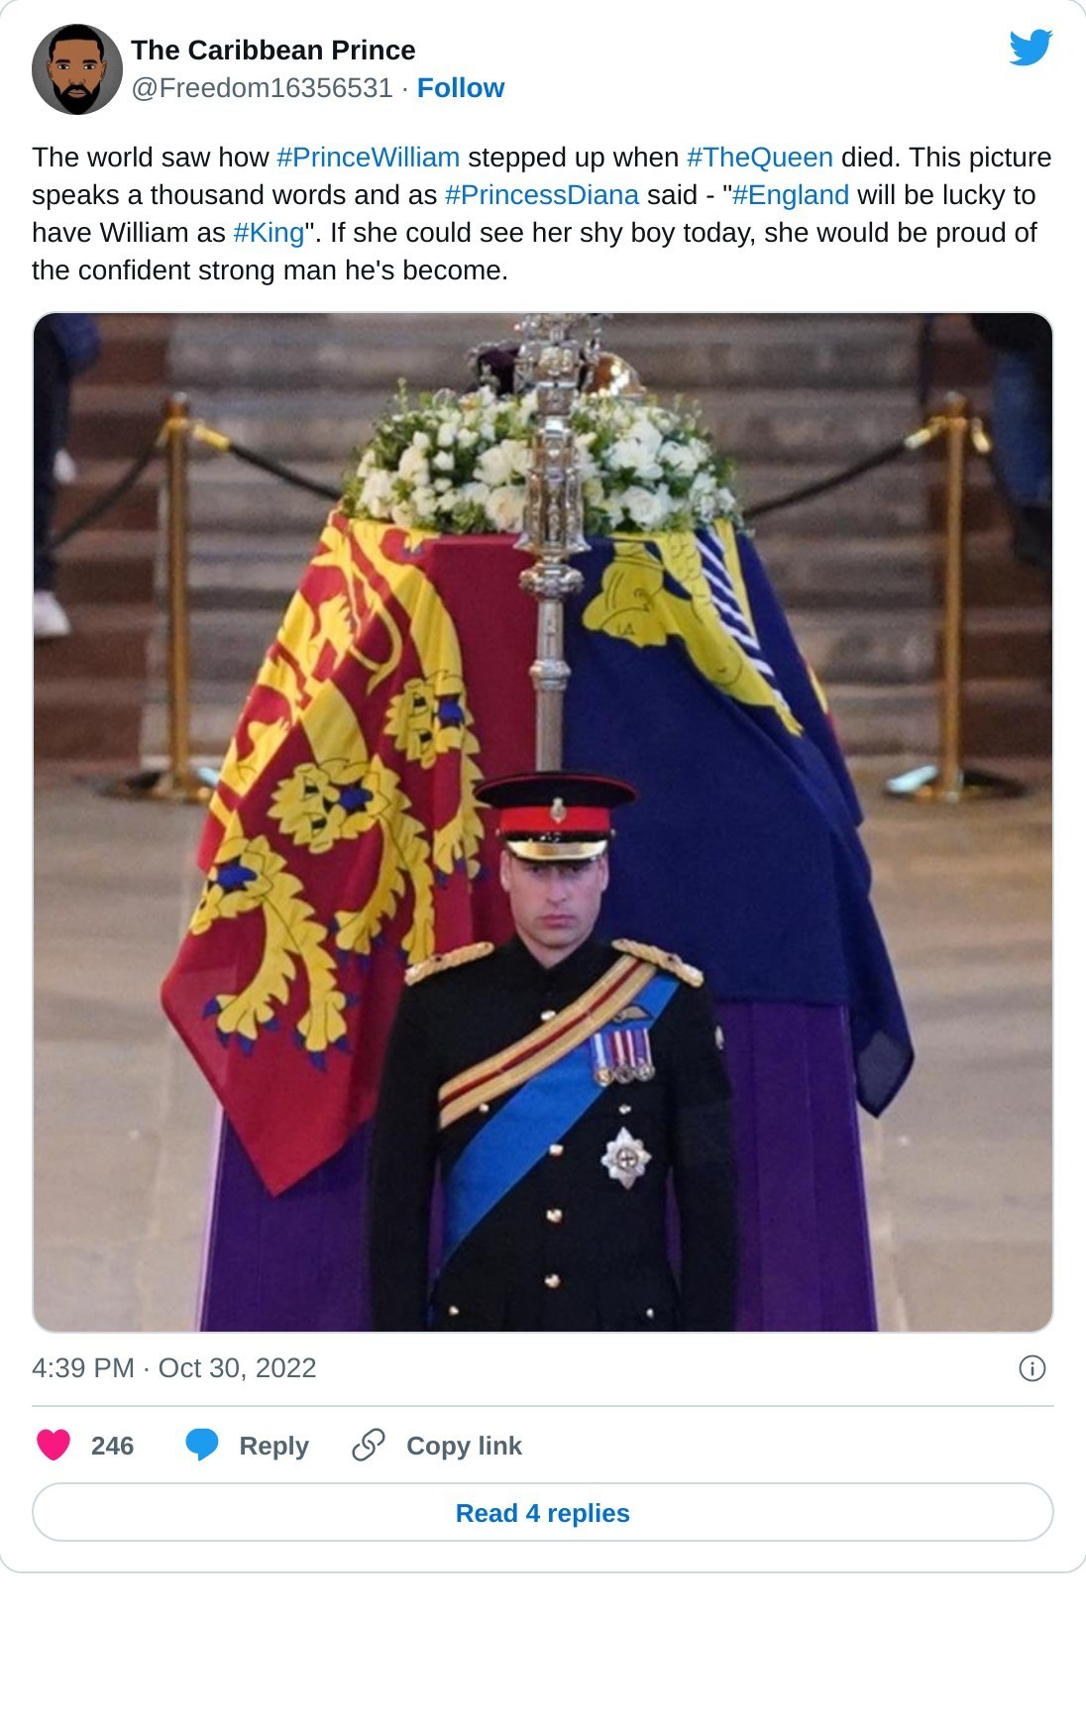Open The Caribbean Prince profile avatar
1086x1726 pixels.
pyautogui.click(x=77, y=69)
